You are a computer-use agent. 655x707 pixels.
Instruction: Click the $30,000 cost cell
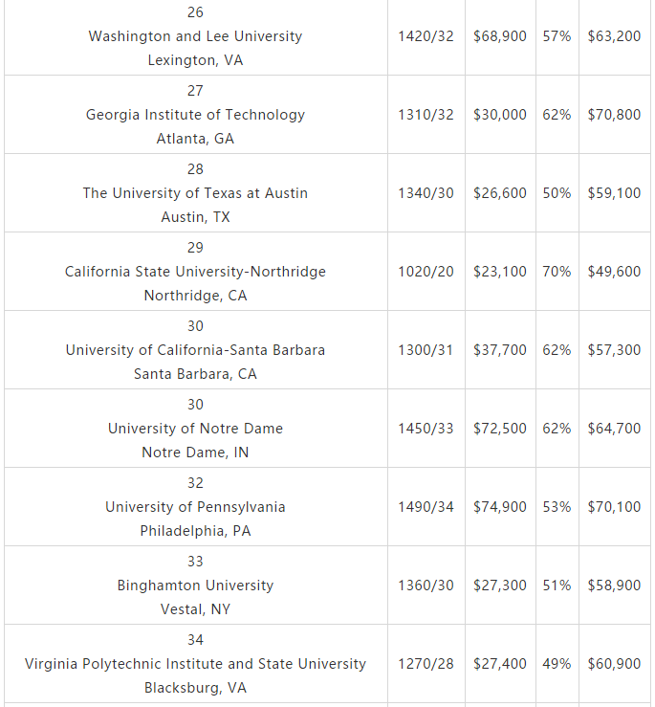pos(500,115)
